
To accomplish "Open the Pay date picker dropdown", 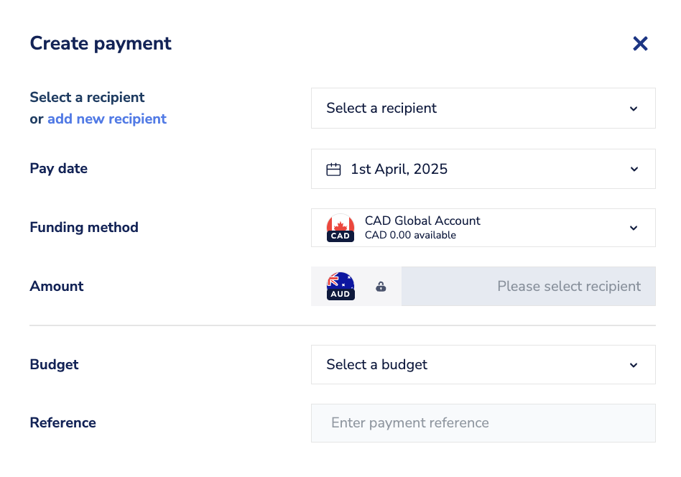I will [483, 170].
